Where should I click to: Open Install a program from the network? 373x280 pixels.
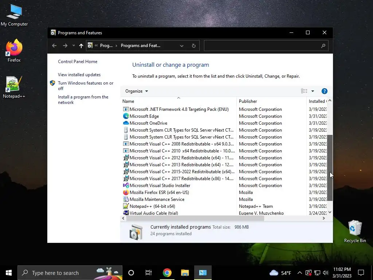pyautogui.click(x=83, y=100)
